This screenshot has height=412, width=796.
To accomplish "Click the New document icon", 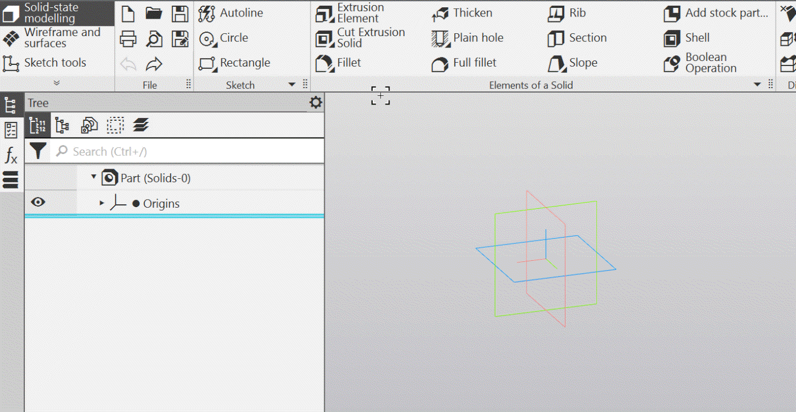I will (x=128, y=14).
